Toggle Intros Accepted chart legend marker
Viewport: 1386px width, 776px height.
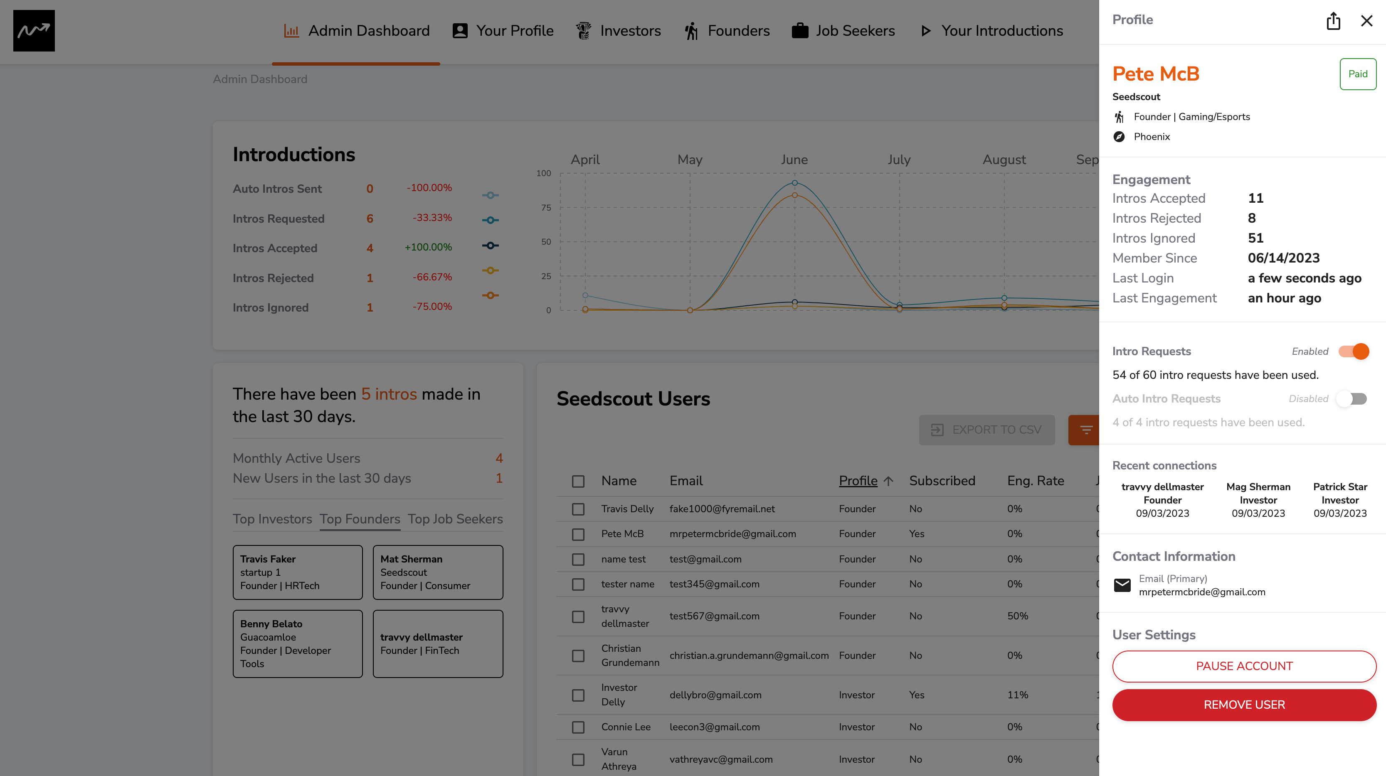click(x=490, y=245)
